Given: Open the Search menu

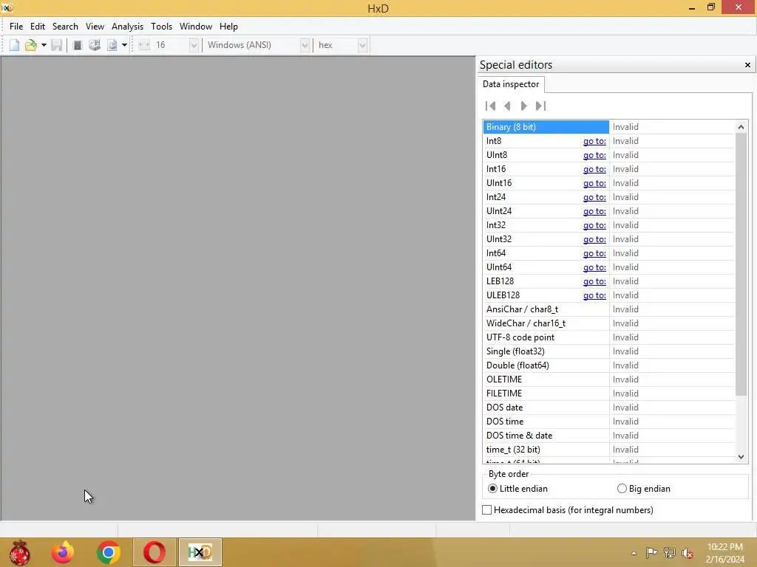Looking at the screenshot, I should 65,27.
